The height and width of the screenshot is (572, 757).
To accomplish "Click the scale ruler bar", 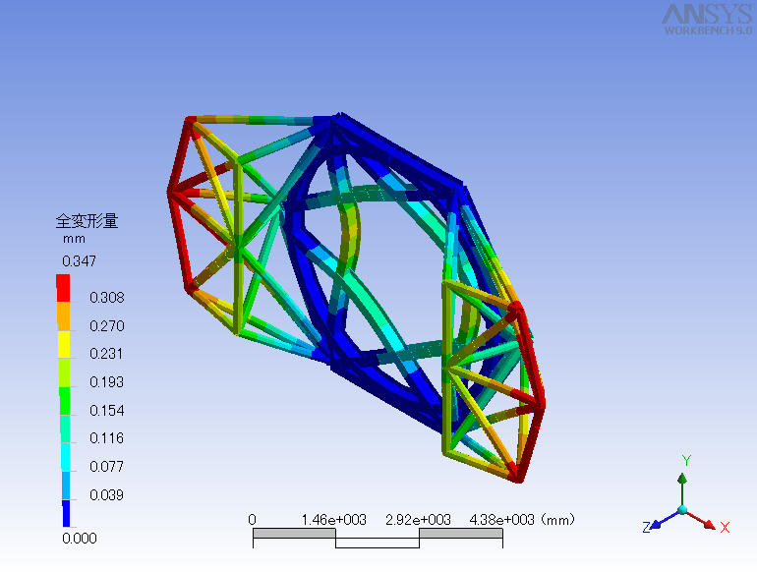I will [x=378, y=539].
